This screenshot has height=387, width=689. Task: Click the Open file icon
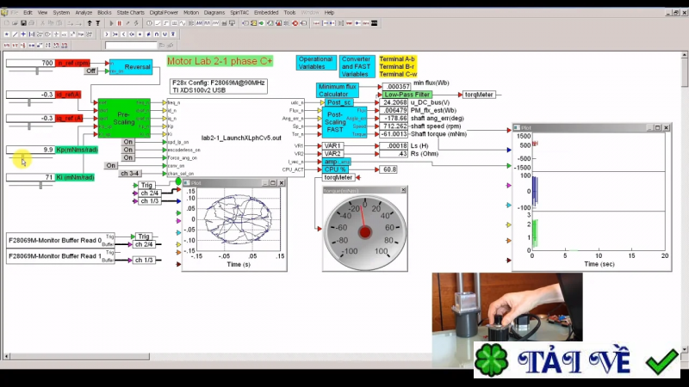[16, 24]
